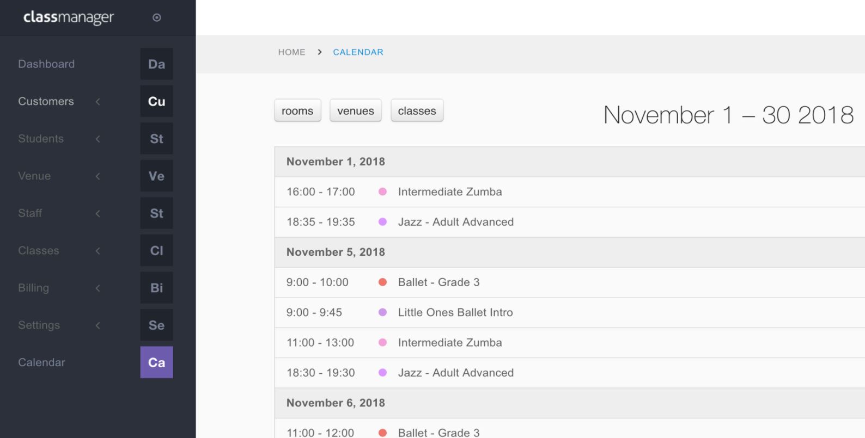The height and width of the screenshot is (438, 865).
Task: Open the Dashboard menu item
Action: click(46, 64)
